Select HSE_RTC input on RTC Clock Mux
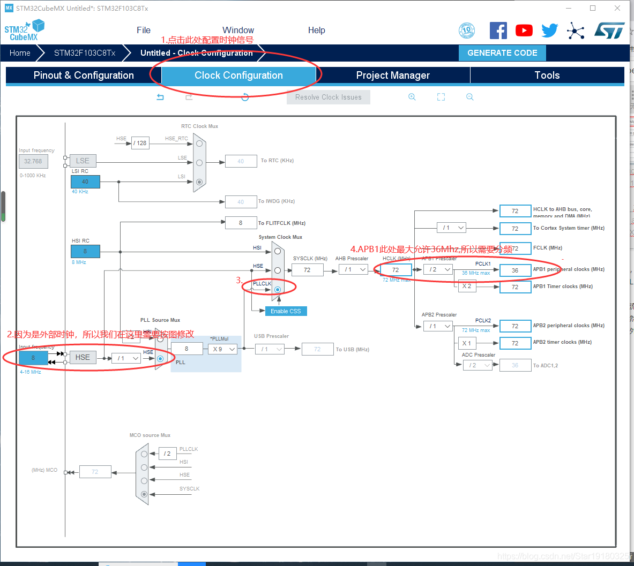Screen dimensions: 634x566 pos(199,144)
